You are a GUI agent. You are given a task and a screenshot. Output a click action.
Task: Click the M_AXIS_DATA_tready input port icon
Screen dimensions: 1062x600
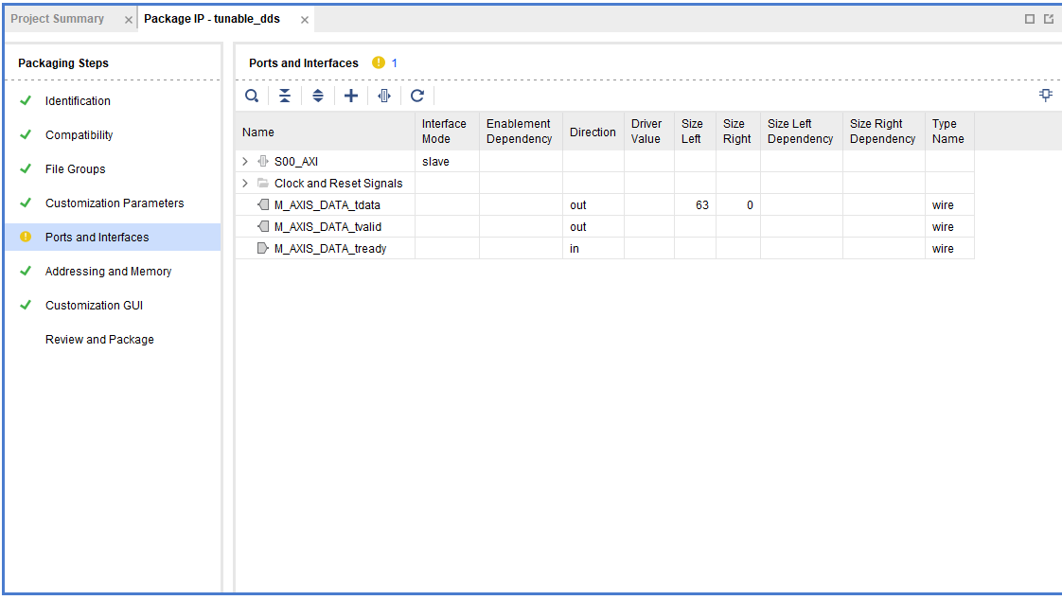[263, 249]
